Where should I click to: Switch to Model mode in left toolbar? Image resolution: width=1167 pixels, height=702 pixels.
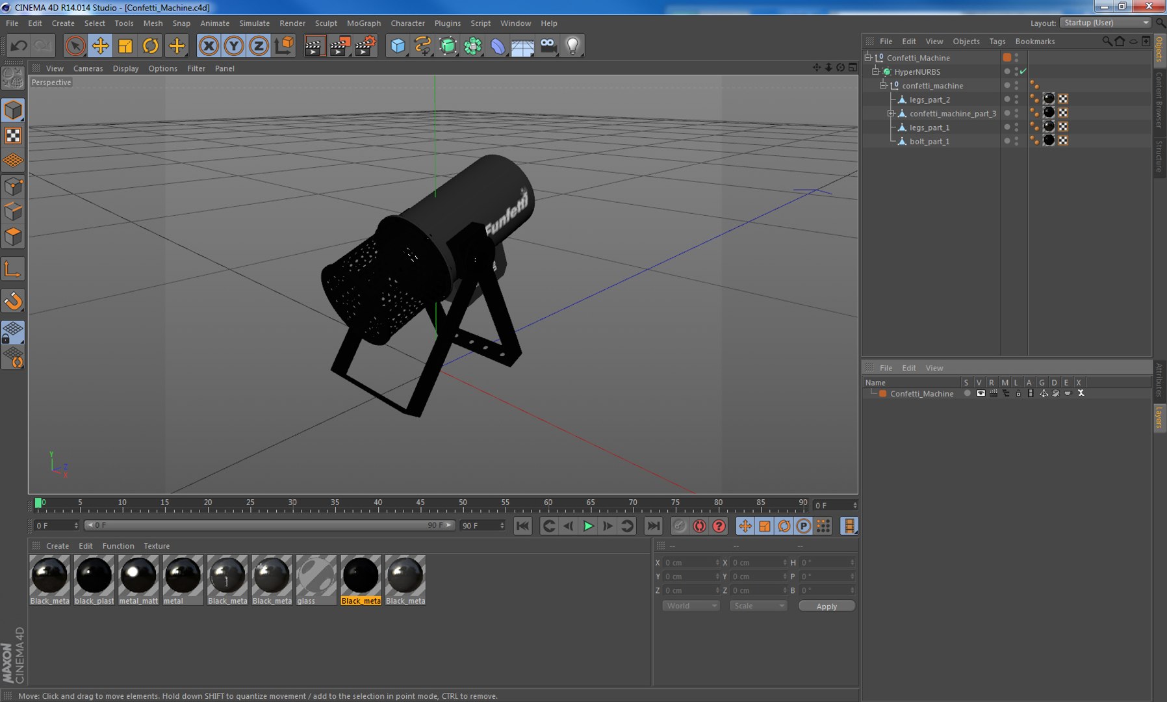[x=13, y=110]
